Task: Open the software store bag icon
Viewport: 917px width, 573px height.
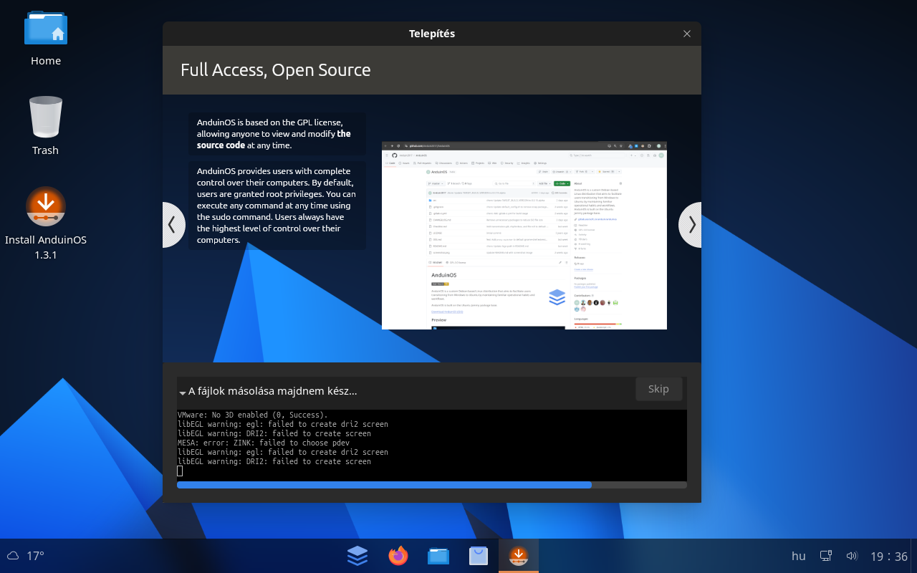Action: point(479,556)
